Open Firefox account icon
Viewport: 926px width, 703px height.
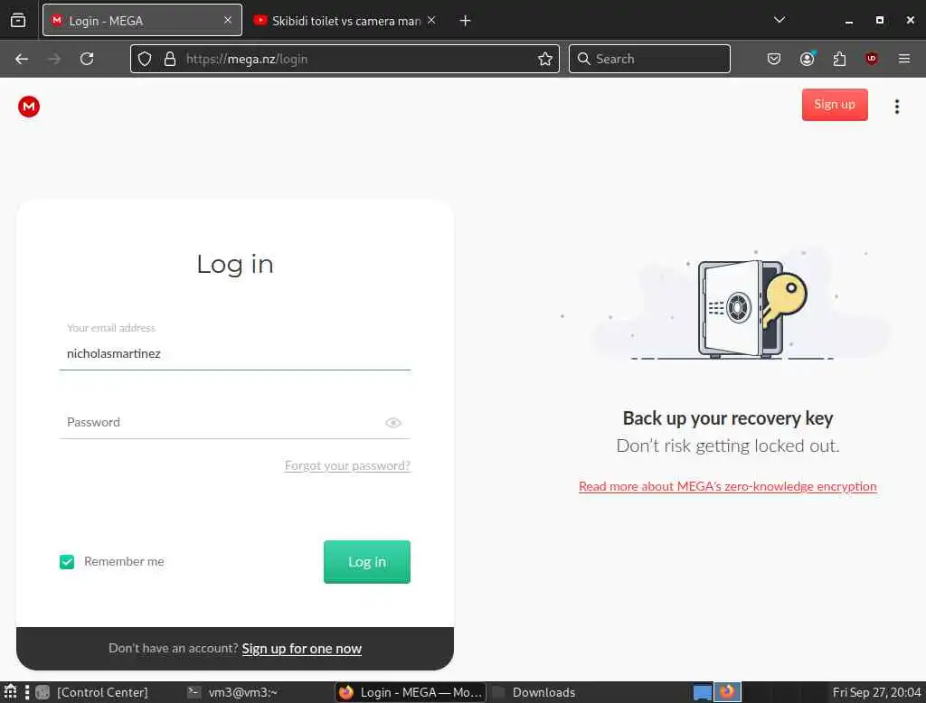[807, 59]
